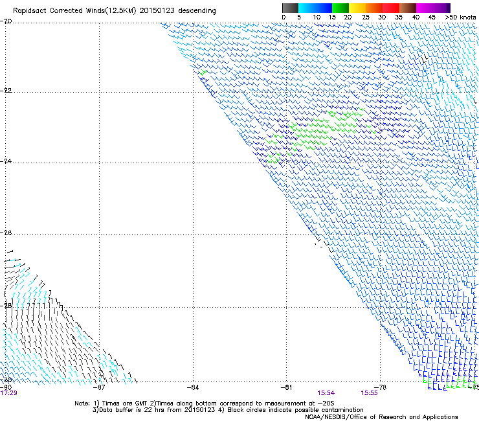
Task: Click the black wind barbs near top right swath
Action: coord(425,58)
